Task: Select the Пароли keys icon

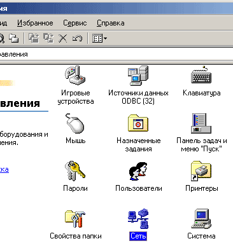Action: tap(75, 171)
